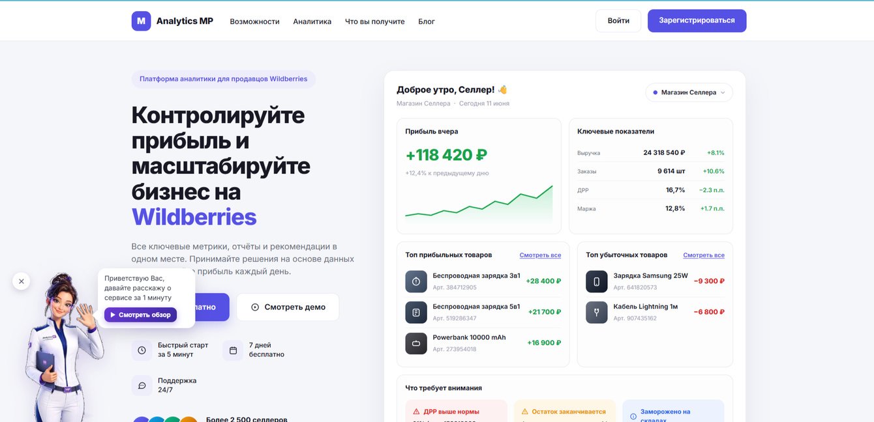Click the +28 400 ₽ product profit
874x422 pixels.
coord(543,281)
